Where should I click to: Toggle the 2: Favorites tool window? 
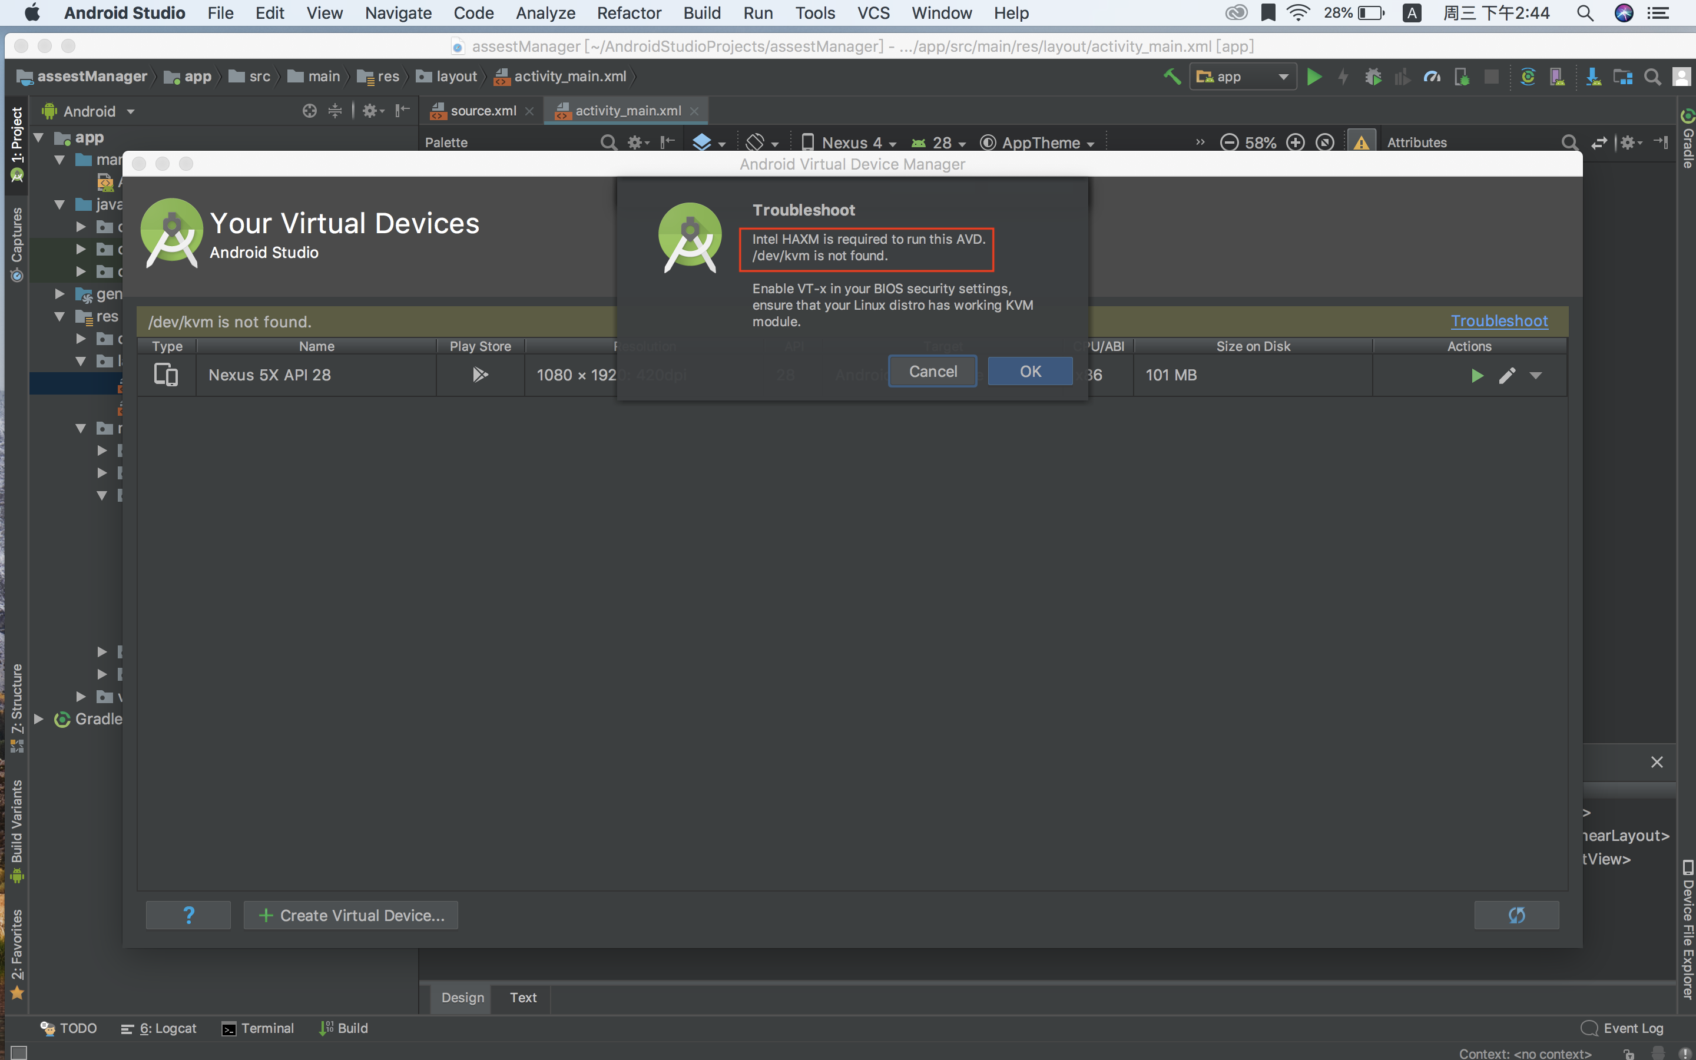tap(17, 954)
